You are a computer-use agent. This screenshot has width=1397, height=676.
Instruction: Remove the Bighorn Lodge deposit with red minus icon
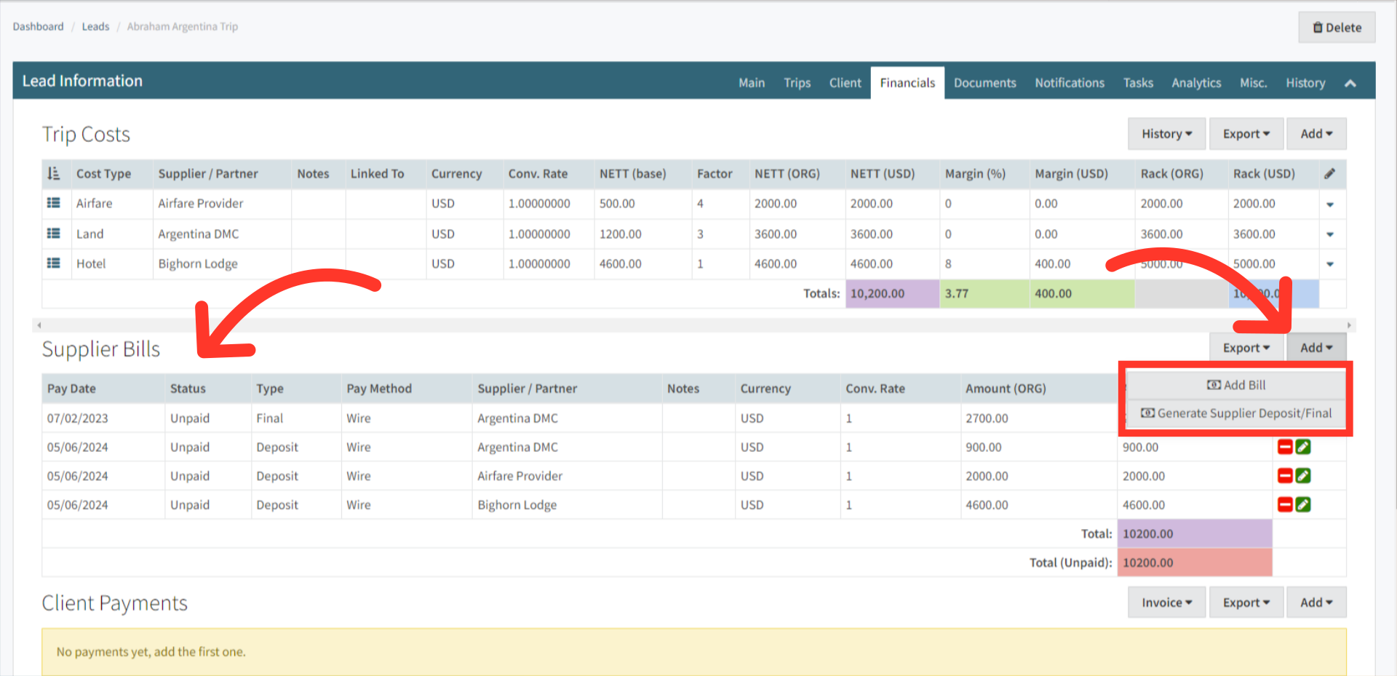point(1285,504)
